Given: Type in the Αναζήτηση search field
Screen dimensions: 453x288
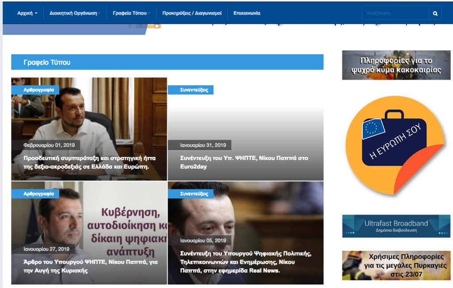Looking at the screenshot, I should coord(395,13).
